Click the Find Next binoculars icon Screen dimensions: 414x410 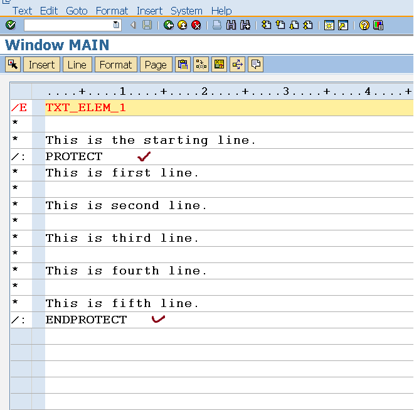[x=245, y=25]
